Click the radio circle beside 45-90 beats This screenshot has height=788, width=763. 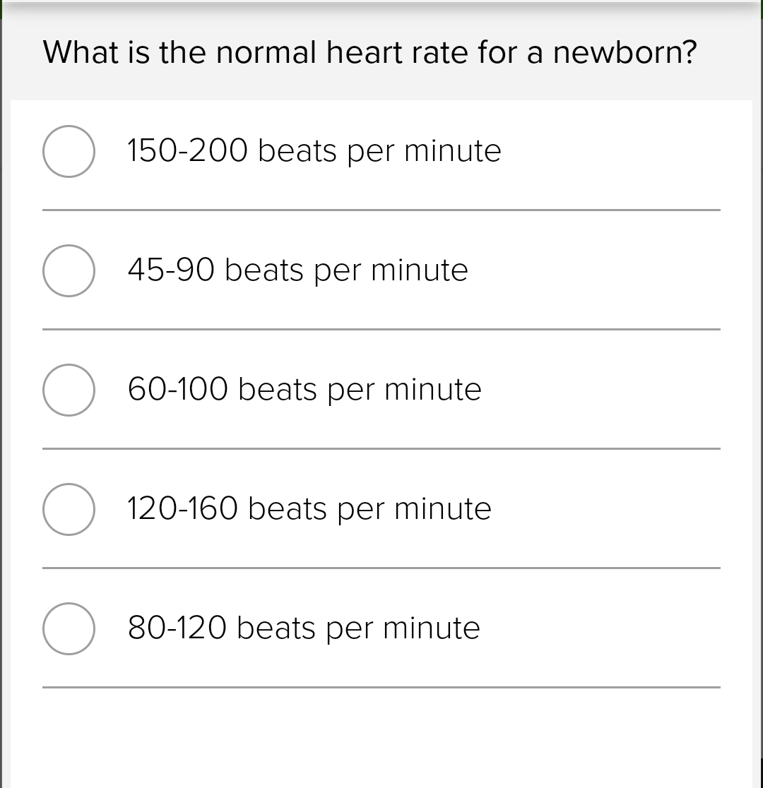(69, 270)
